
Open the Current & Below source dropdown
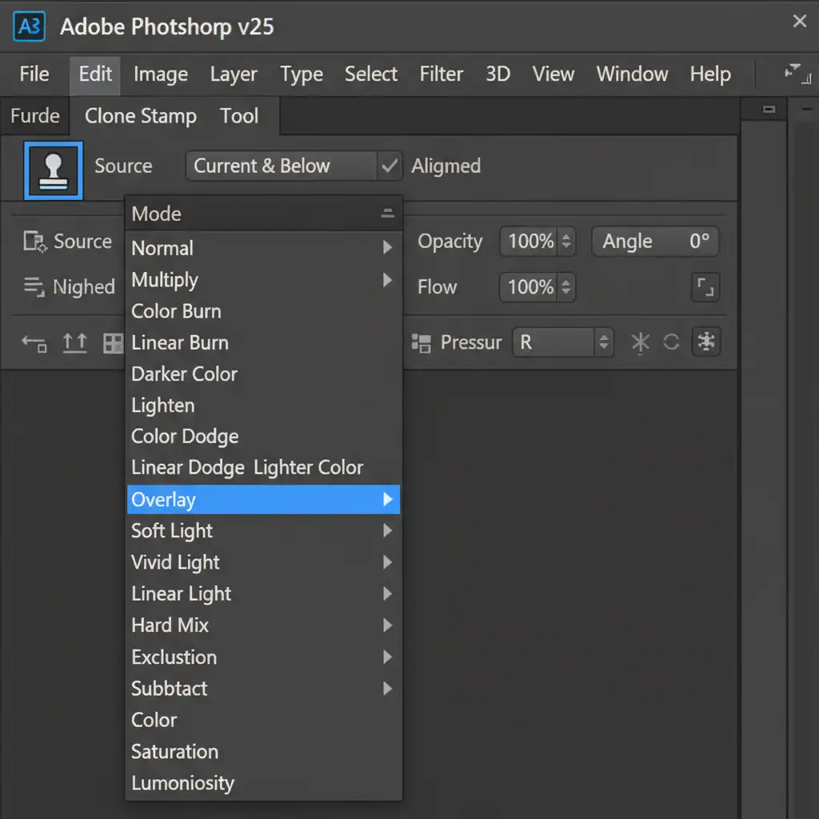[282, 166]
